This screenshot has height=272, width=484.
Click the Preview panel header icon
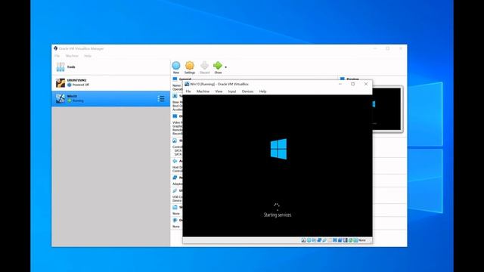click(x=342, y=79)
